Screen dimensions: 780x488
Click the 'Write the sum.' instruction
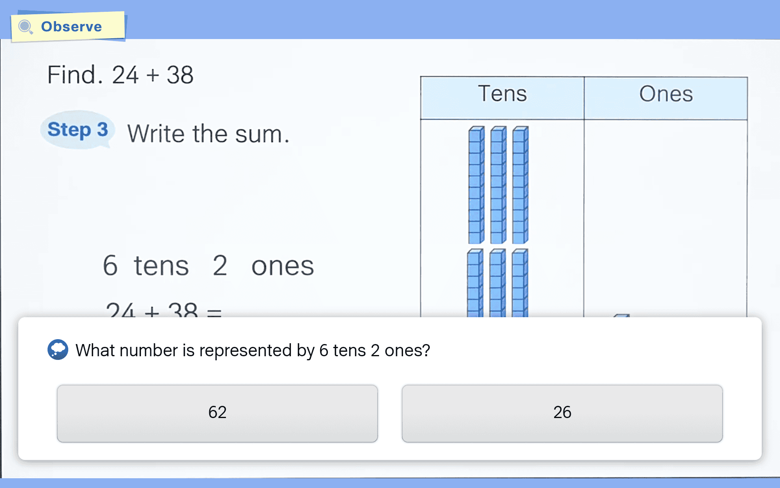[208, 134]
